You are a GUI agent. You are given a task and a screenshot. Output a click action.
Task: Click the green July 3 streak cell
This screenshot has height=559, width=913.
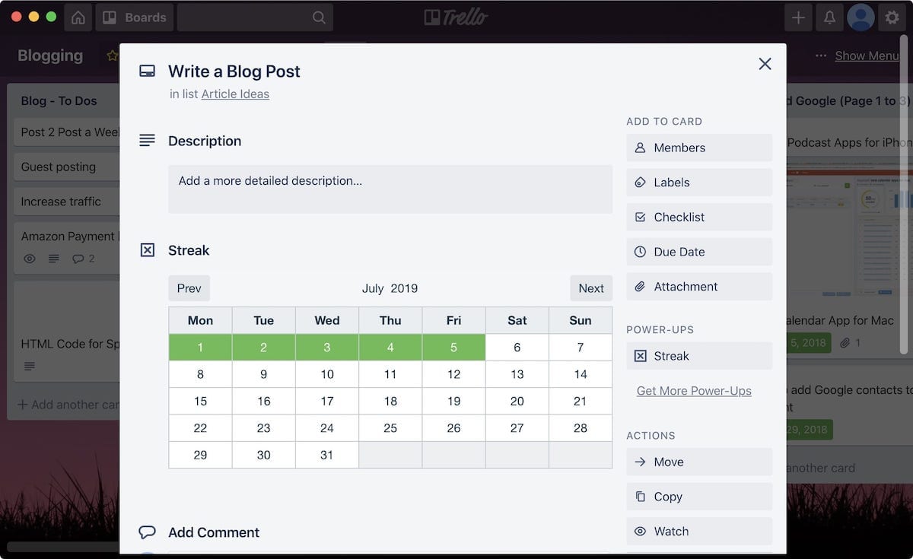(327, 348)
